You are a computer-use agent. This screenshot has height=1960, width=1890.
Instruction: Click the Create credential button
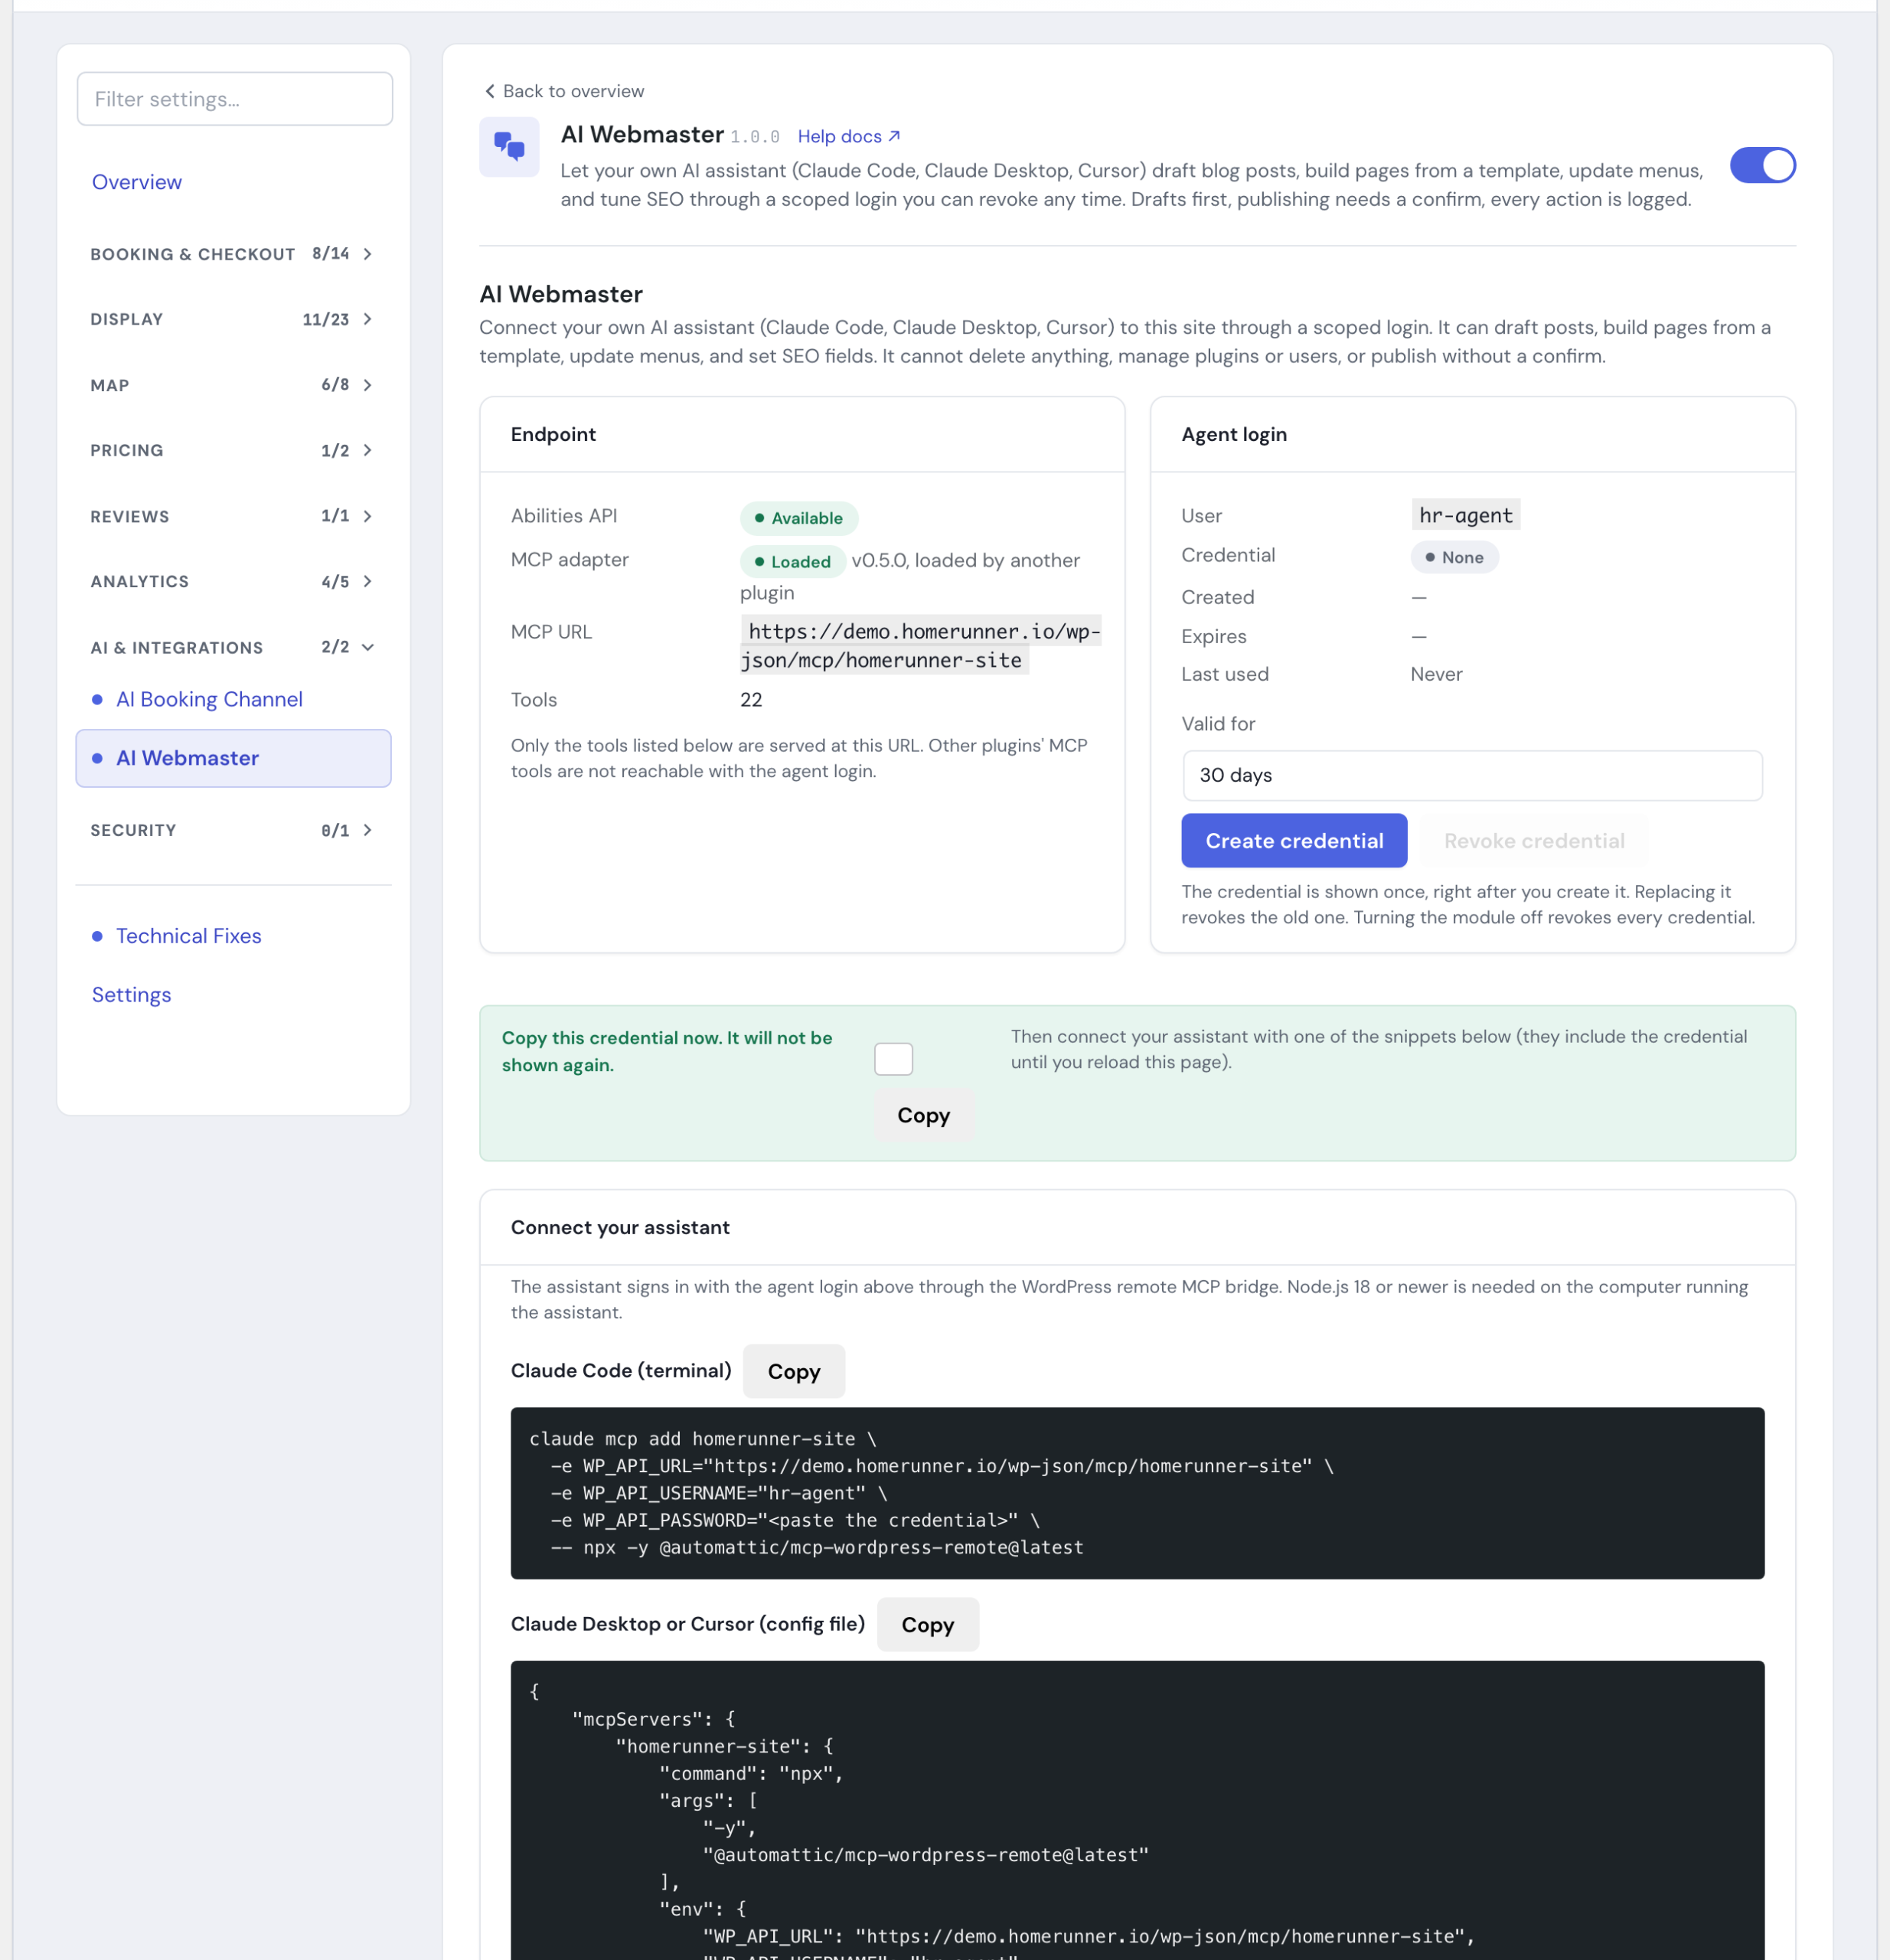(1294, 841)
